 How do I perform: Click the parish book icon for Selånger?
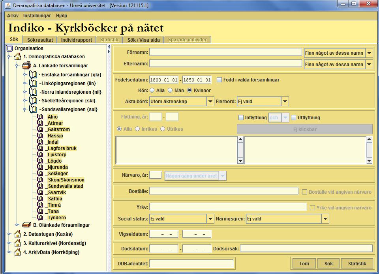(x=40, y=173)
